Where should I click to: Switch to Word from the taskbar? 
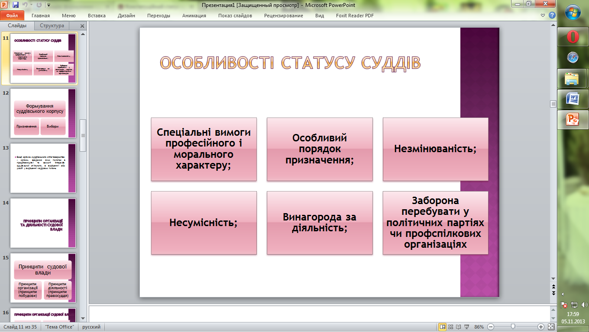click(573, 99)
